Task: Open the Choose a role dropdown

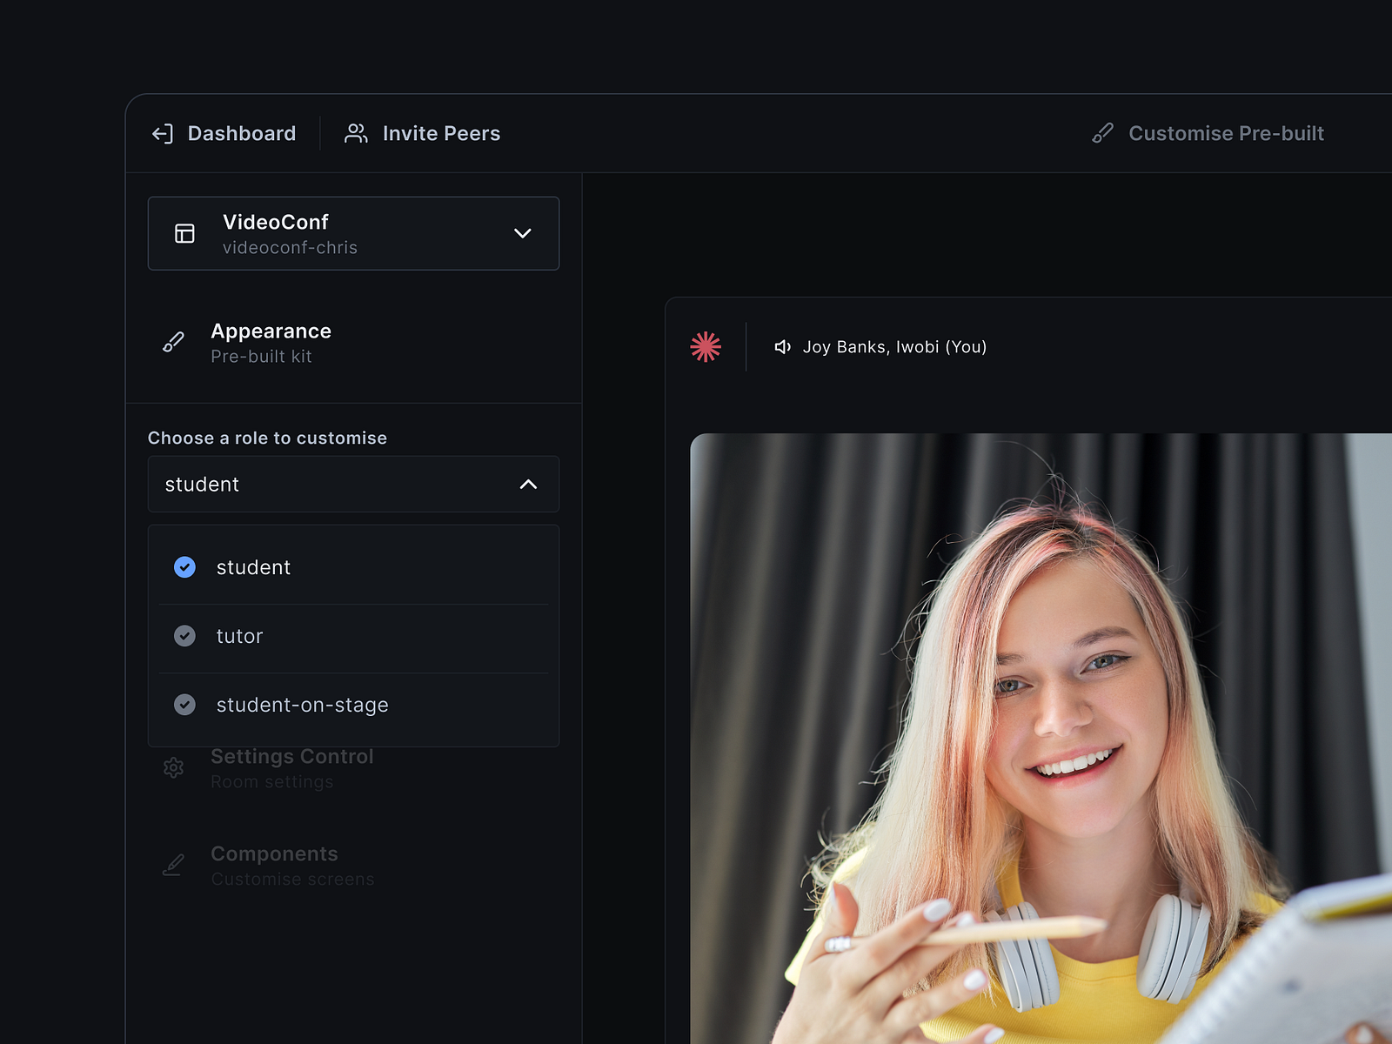Action: click(353, 485)
